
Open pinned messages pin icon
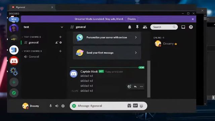click(137, 27)
